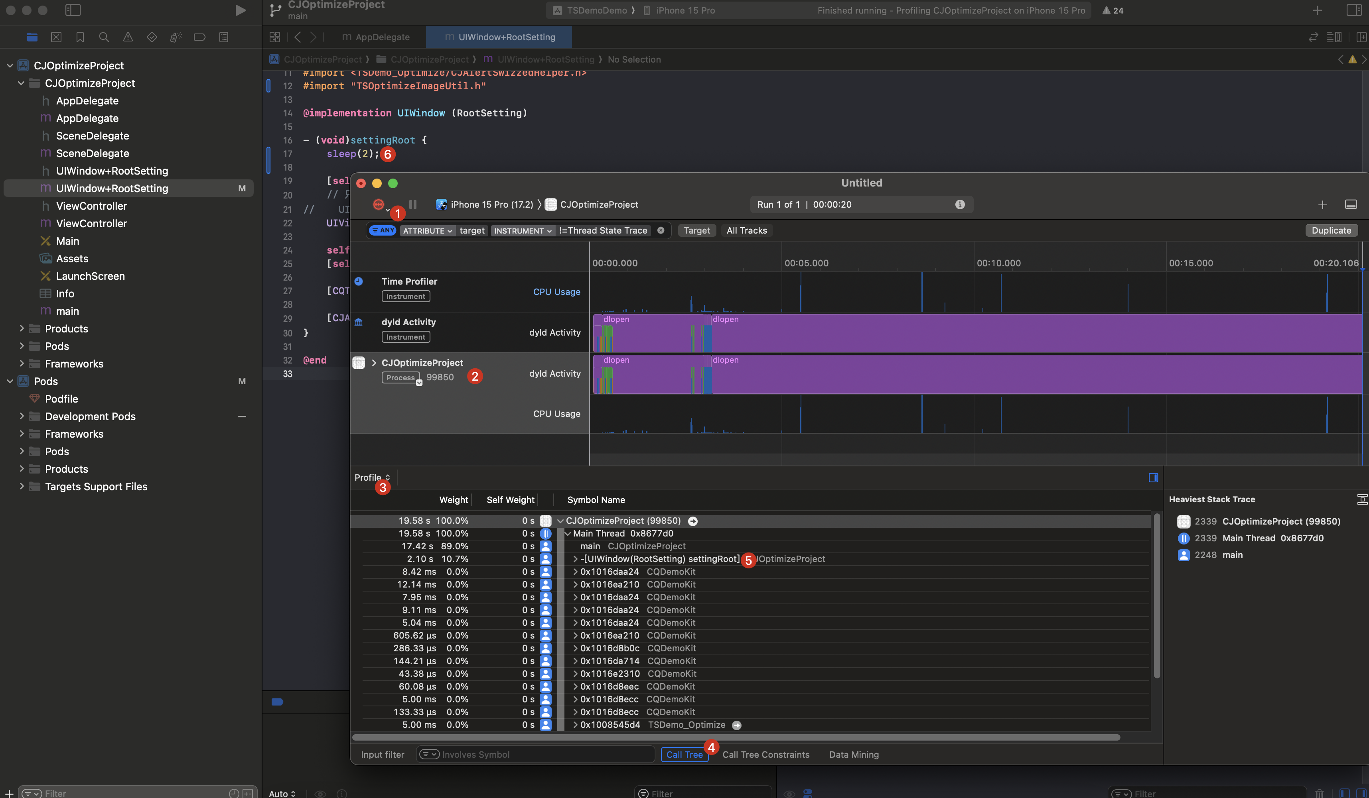
Task: Click the call tree horizontal scrollbar
Action: pos(736,737)
